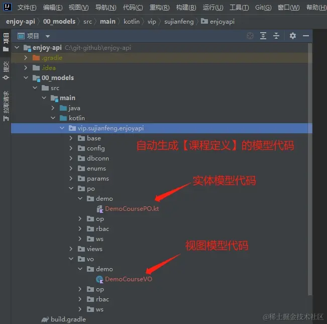This screenshot has height=324, width=327.
Task: Click the dbconn package folder icon
Action: coord(81,158)
